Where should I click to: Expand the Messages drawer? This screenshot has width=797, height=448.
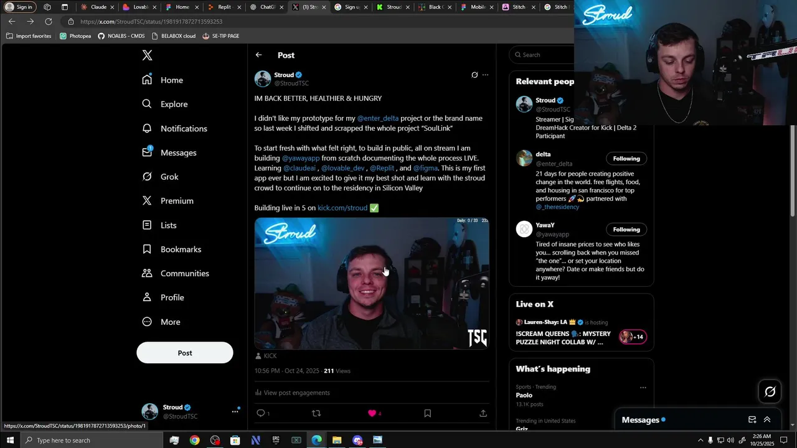pyautogui.click(x=767, y=420)
